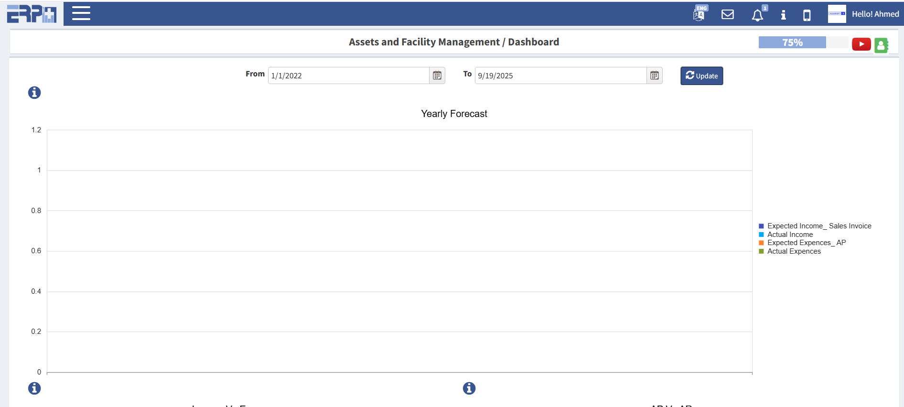This screenshot has height=407, width=904.
Task: Switch language using the ENG translate icon
Action: 700,14
